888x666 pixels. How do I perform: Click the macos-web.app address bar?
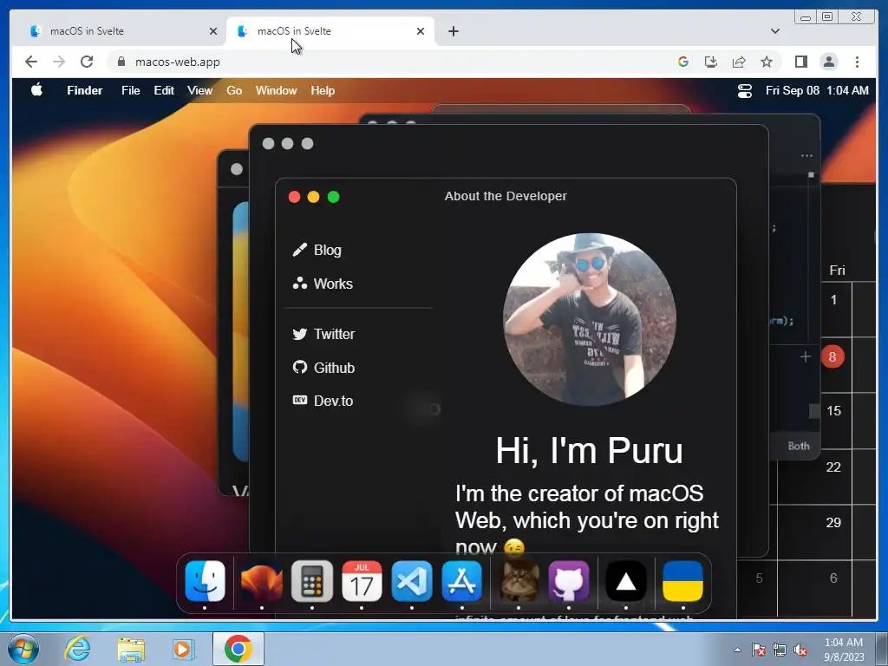[391, 62]
